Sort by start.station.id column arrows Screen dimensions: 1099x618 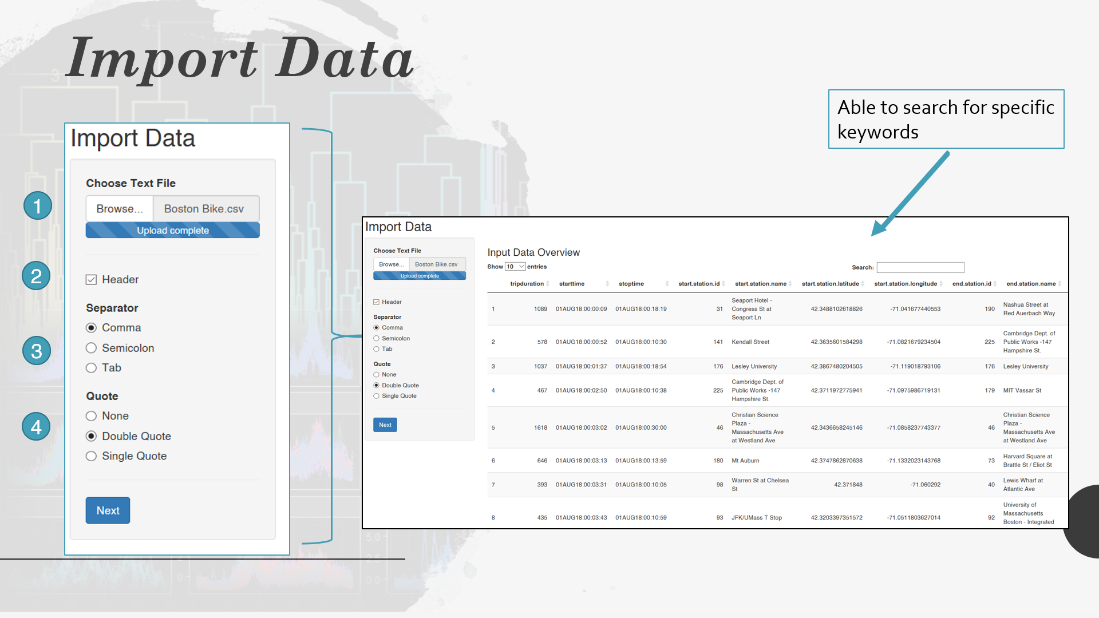click(x=724, y=284)
